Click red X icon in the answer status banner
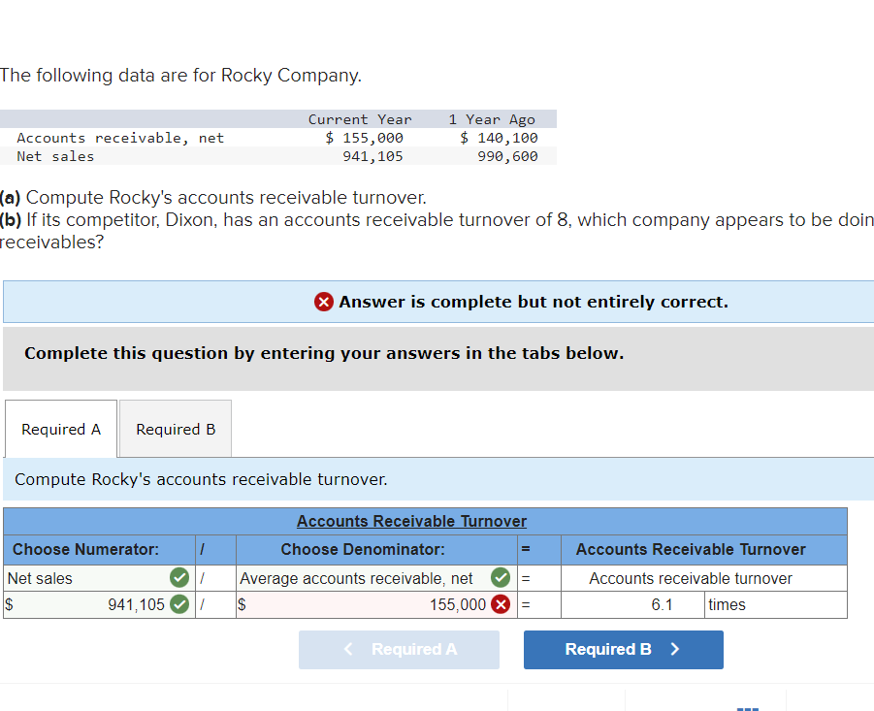 tap(322, 301)
